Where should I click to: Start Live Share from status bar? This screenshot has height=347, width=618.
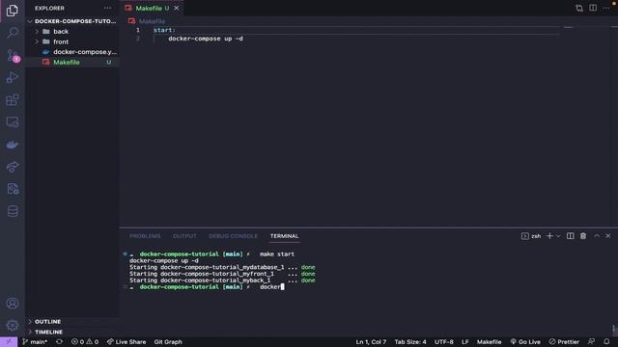126,342
